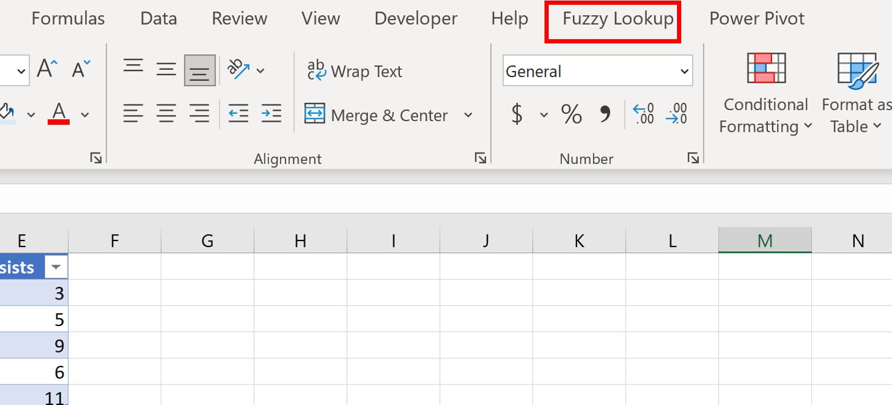Expand the Merge & Center dropdown arrow

pos(468,115)
